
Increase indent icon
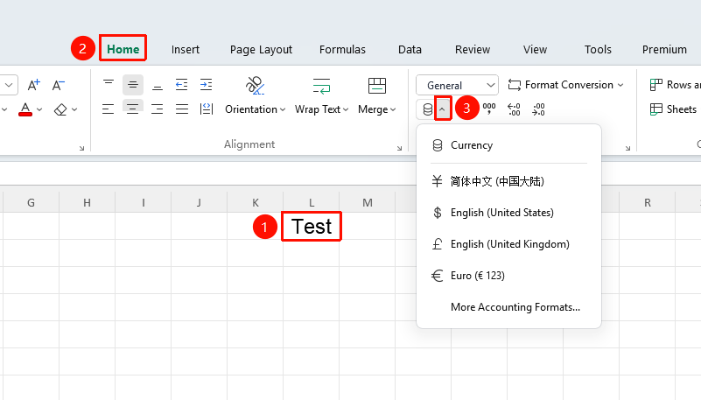point(206,85)
